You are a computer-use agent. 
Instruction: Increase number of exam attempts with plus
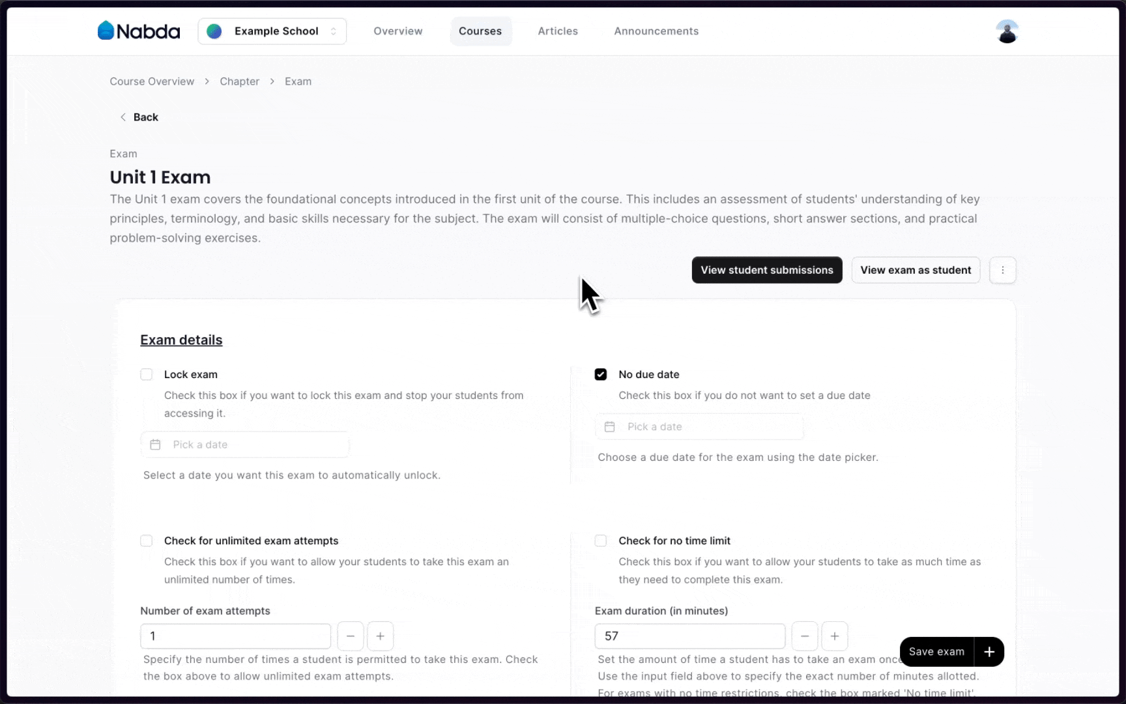[x=381, y=636]
